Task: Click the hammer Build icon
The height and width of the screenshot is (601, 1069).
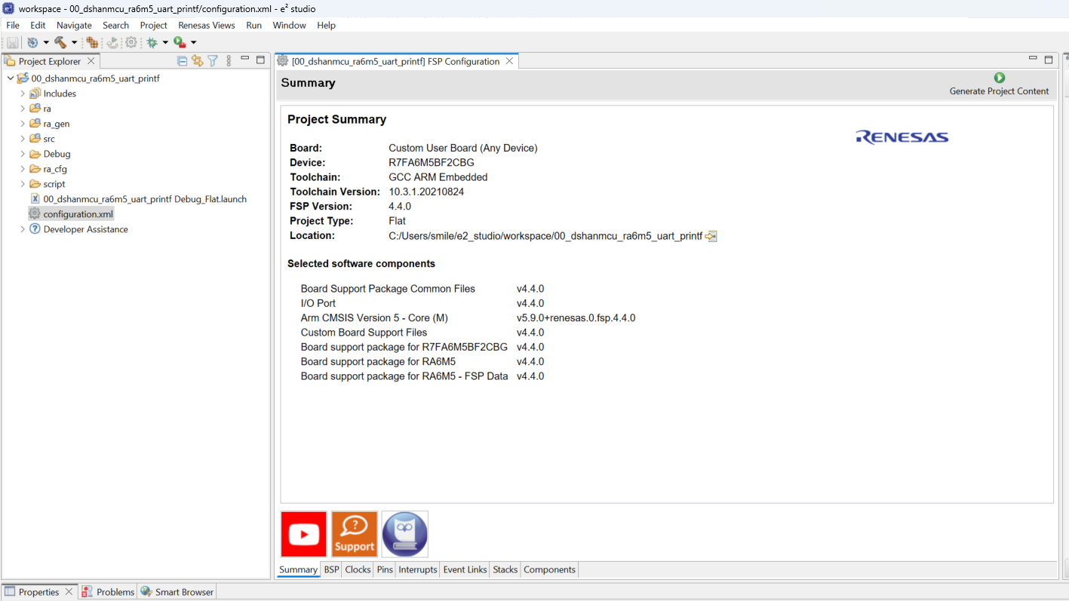Action: coord(60,43)
